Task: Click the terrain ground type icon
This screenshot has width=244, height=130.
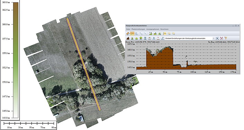Action: 128,38
